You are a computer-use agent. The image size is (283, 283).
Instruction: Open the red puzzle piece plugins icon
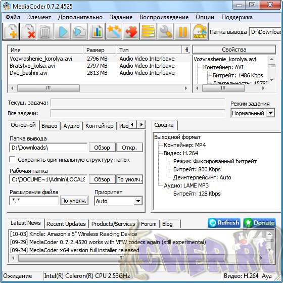tap(131, 31)
